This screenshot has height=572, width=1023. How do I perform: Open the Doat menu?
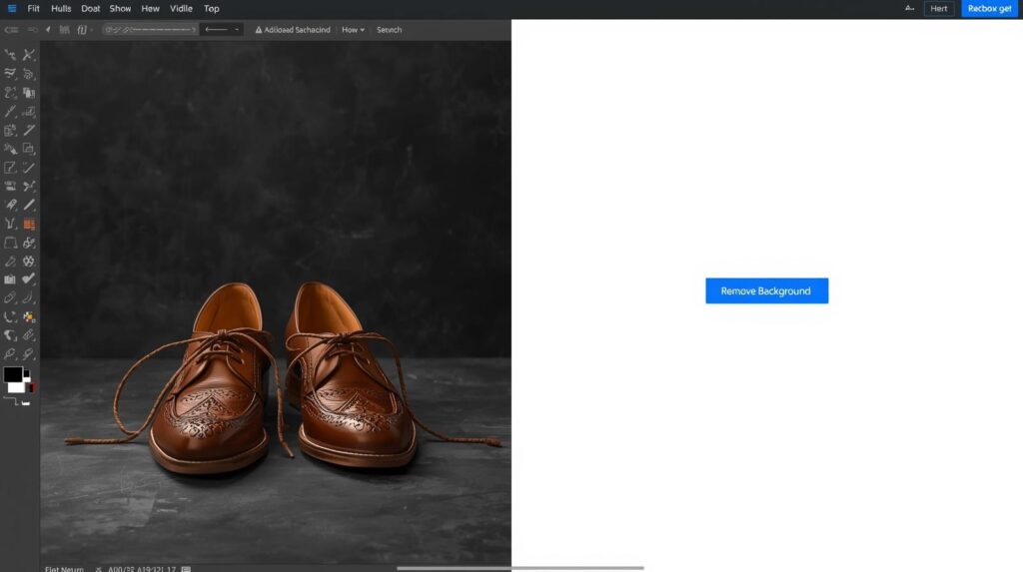(x=90, y=8)
